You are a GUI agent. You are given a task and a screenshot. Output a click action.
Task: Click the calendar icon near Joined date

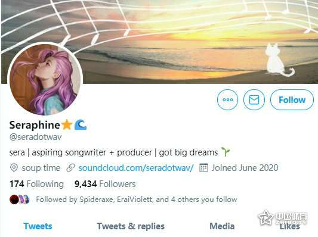[203, 168]
